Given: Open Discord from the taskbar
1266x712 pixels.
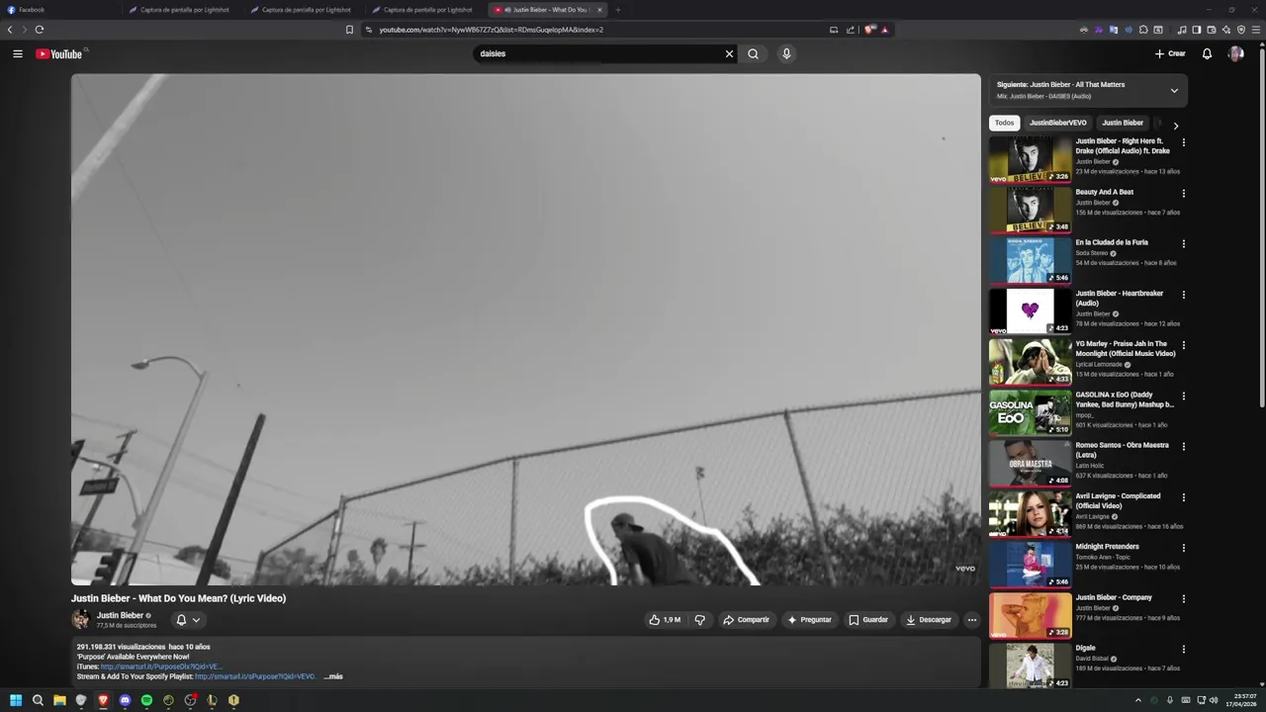Looking at the screenshot, I should [x=125, y=700].
